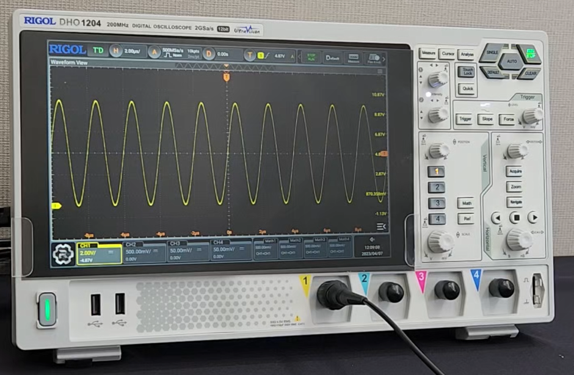This screenshot has height=375, width=574.
Task: Toggle the Touch Lock key
Action: pos(468,71)
